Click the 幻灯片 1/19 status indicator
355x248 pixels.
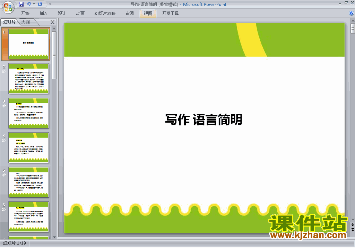tap(15, 243)
